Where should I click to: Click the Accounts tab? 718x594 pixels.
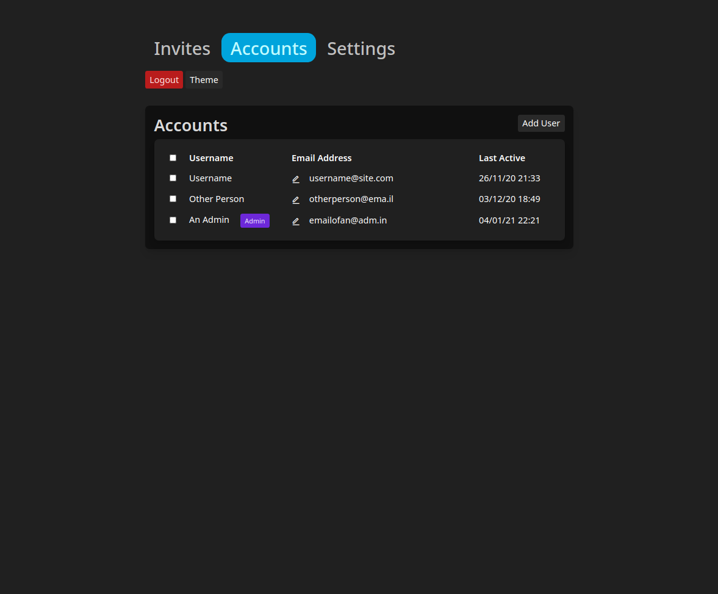[x=268, y=48]
